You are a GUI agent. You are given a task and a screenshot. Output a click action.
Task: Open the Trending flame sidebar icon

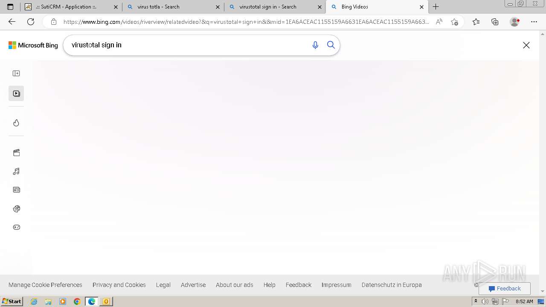click(16, 123)
